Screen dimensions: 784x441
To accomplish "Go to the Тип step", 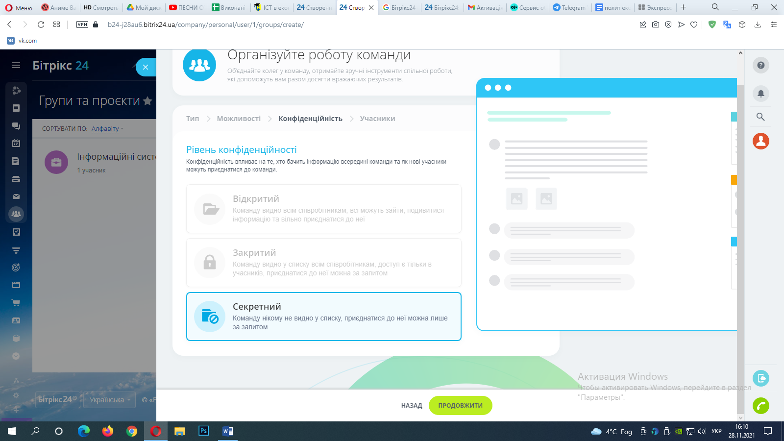I will point(193,119).
